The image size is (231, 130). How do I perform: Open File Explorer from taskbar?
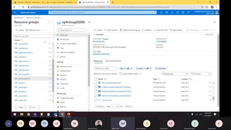click(x=22, y=114)
